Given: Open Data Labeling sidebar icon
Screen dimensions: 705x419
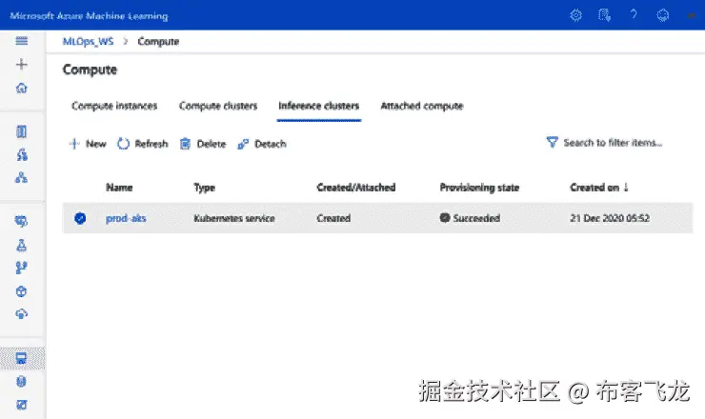Looking at the screenshot, I should click(22, 405).
